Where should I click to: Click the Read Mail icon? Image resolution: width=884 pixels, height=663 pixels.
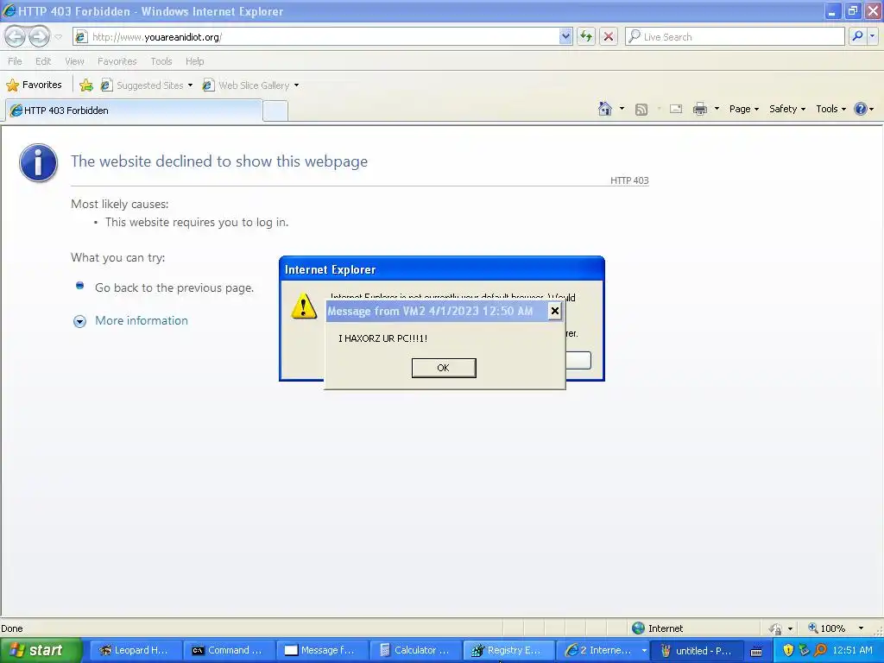[676, 109]
